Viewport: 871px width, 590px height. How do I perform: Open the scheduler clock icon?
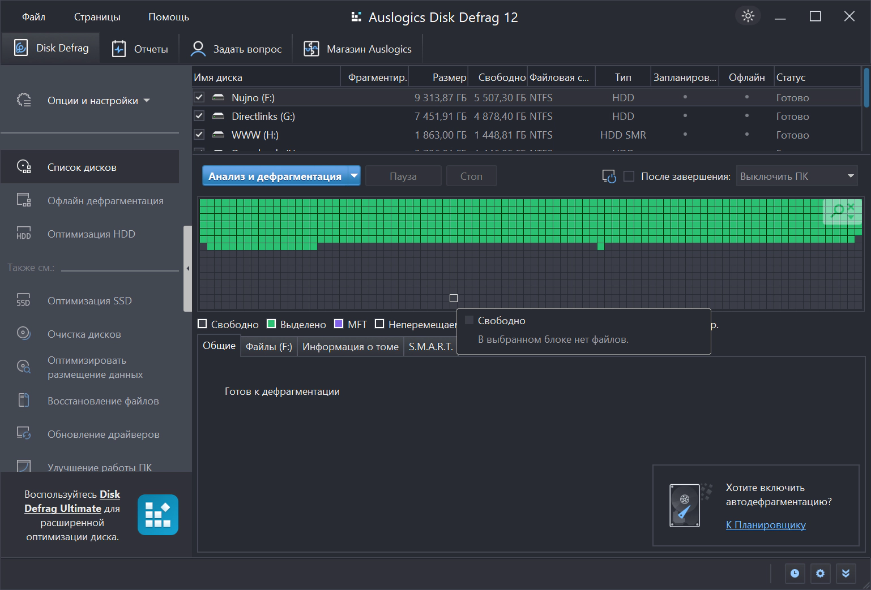(x=795, y=574)
